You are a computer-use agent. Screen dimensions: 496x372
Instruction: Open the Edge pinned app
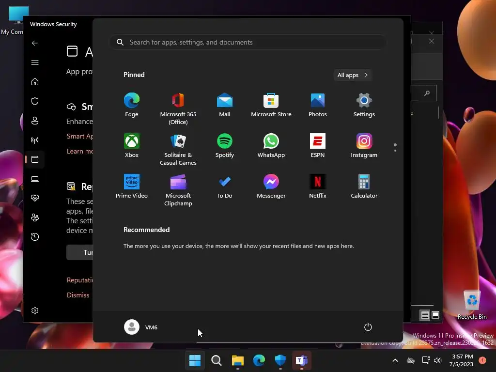tap(132, 105)
